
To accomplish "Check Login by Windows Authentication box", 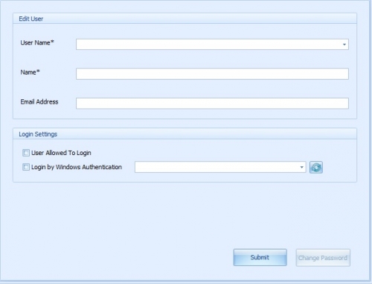I will pos(26,167).
